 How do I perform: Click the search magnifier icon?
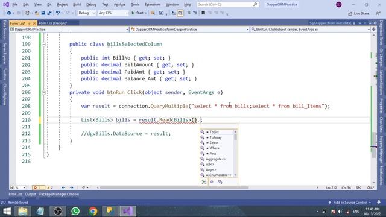255,4
